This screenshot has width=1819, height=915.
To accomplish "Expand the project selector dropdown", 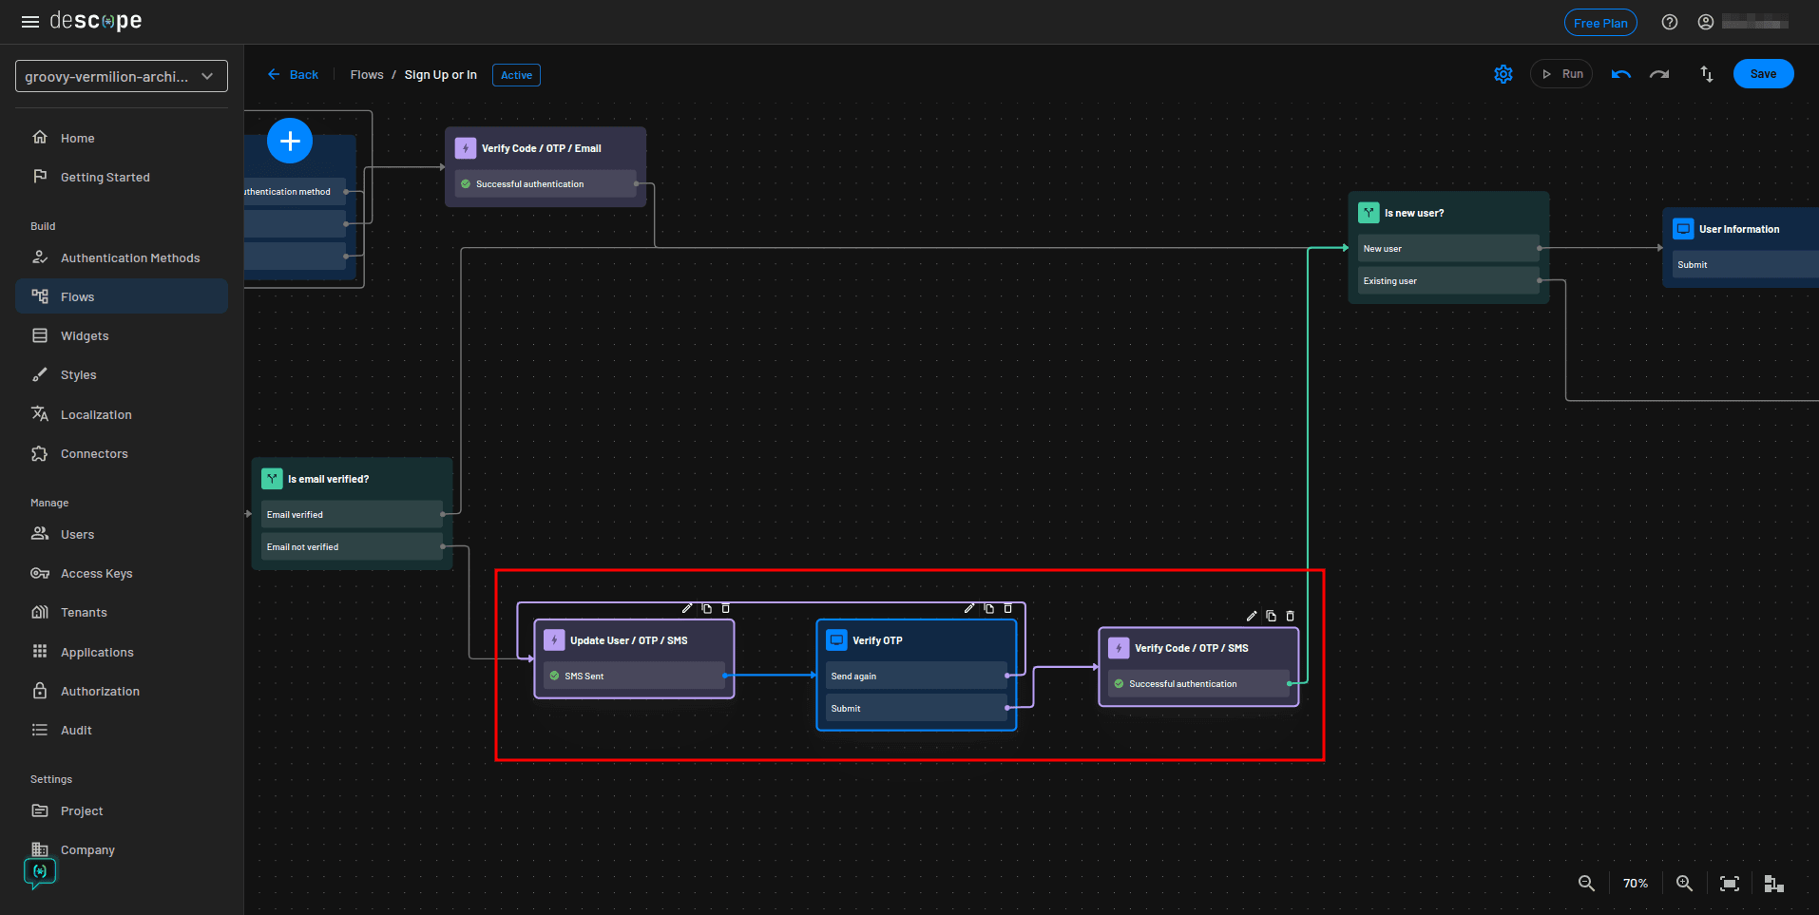I will (x=207, y=76).
